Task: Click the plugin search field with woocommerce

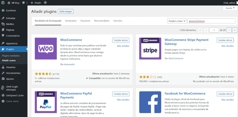Action: (211, 21)
